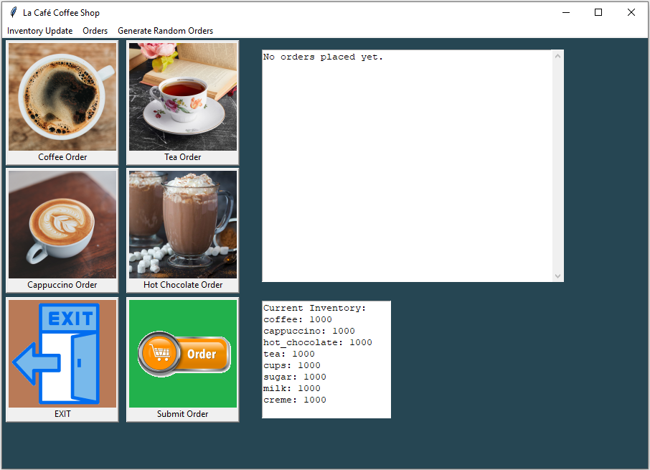Open the Inventory Update menu
This screenshot has height=470, width=650.
coord(39,31)
